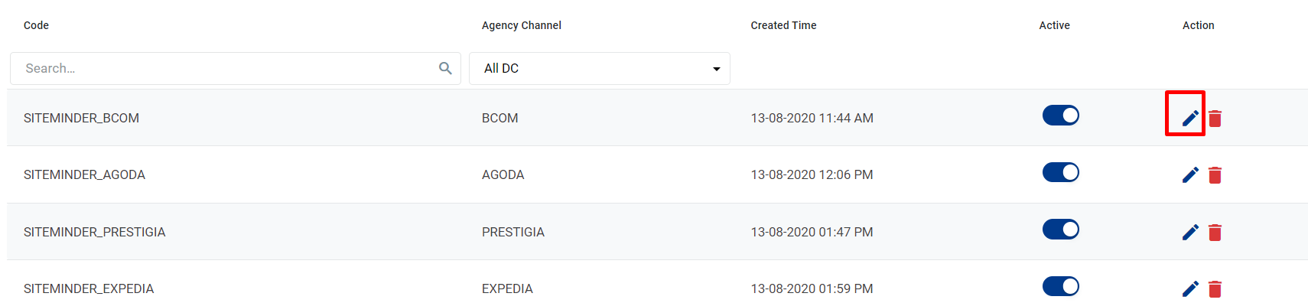
Task: Toggle off the BCOM active switch
Action: (x=1060, y=115)
